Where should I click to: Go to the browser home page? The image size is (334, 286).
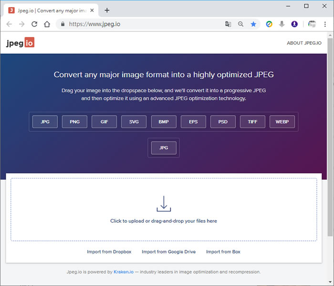click(47, 24)
